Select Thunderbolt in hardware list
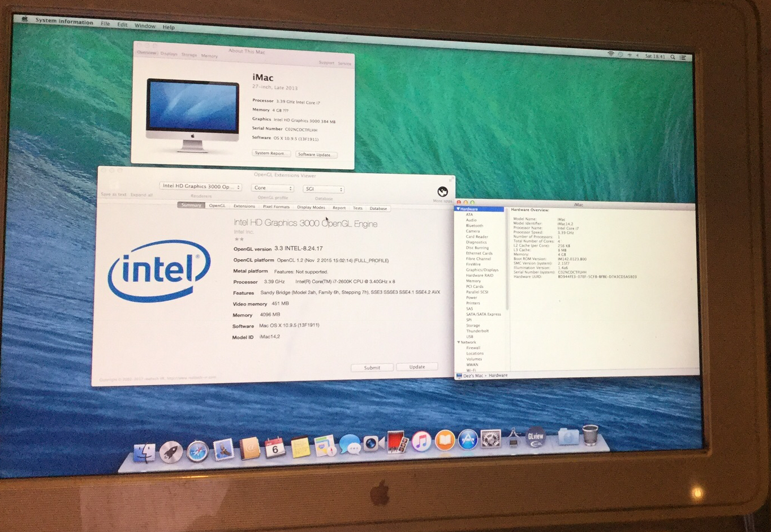This screenshot has width=771, height=532. 477,331
